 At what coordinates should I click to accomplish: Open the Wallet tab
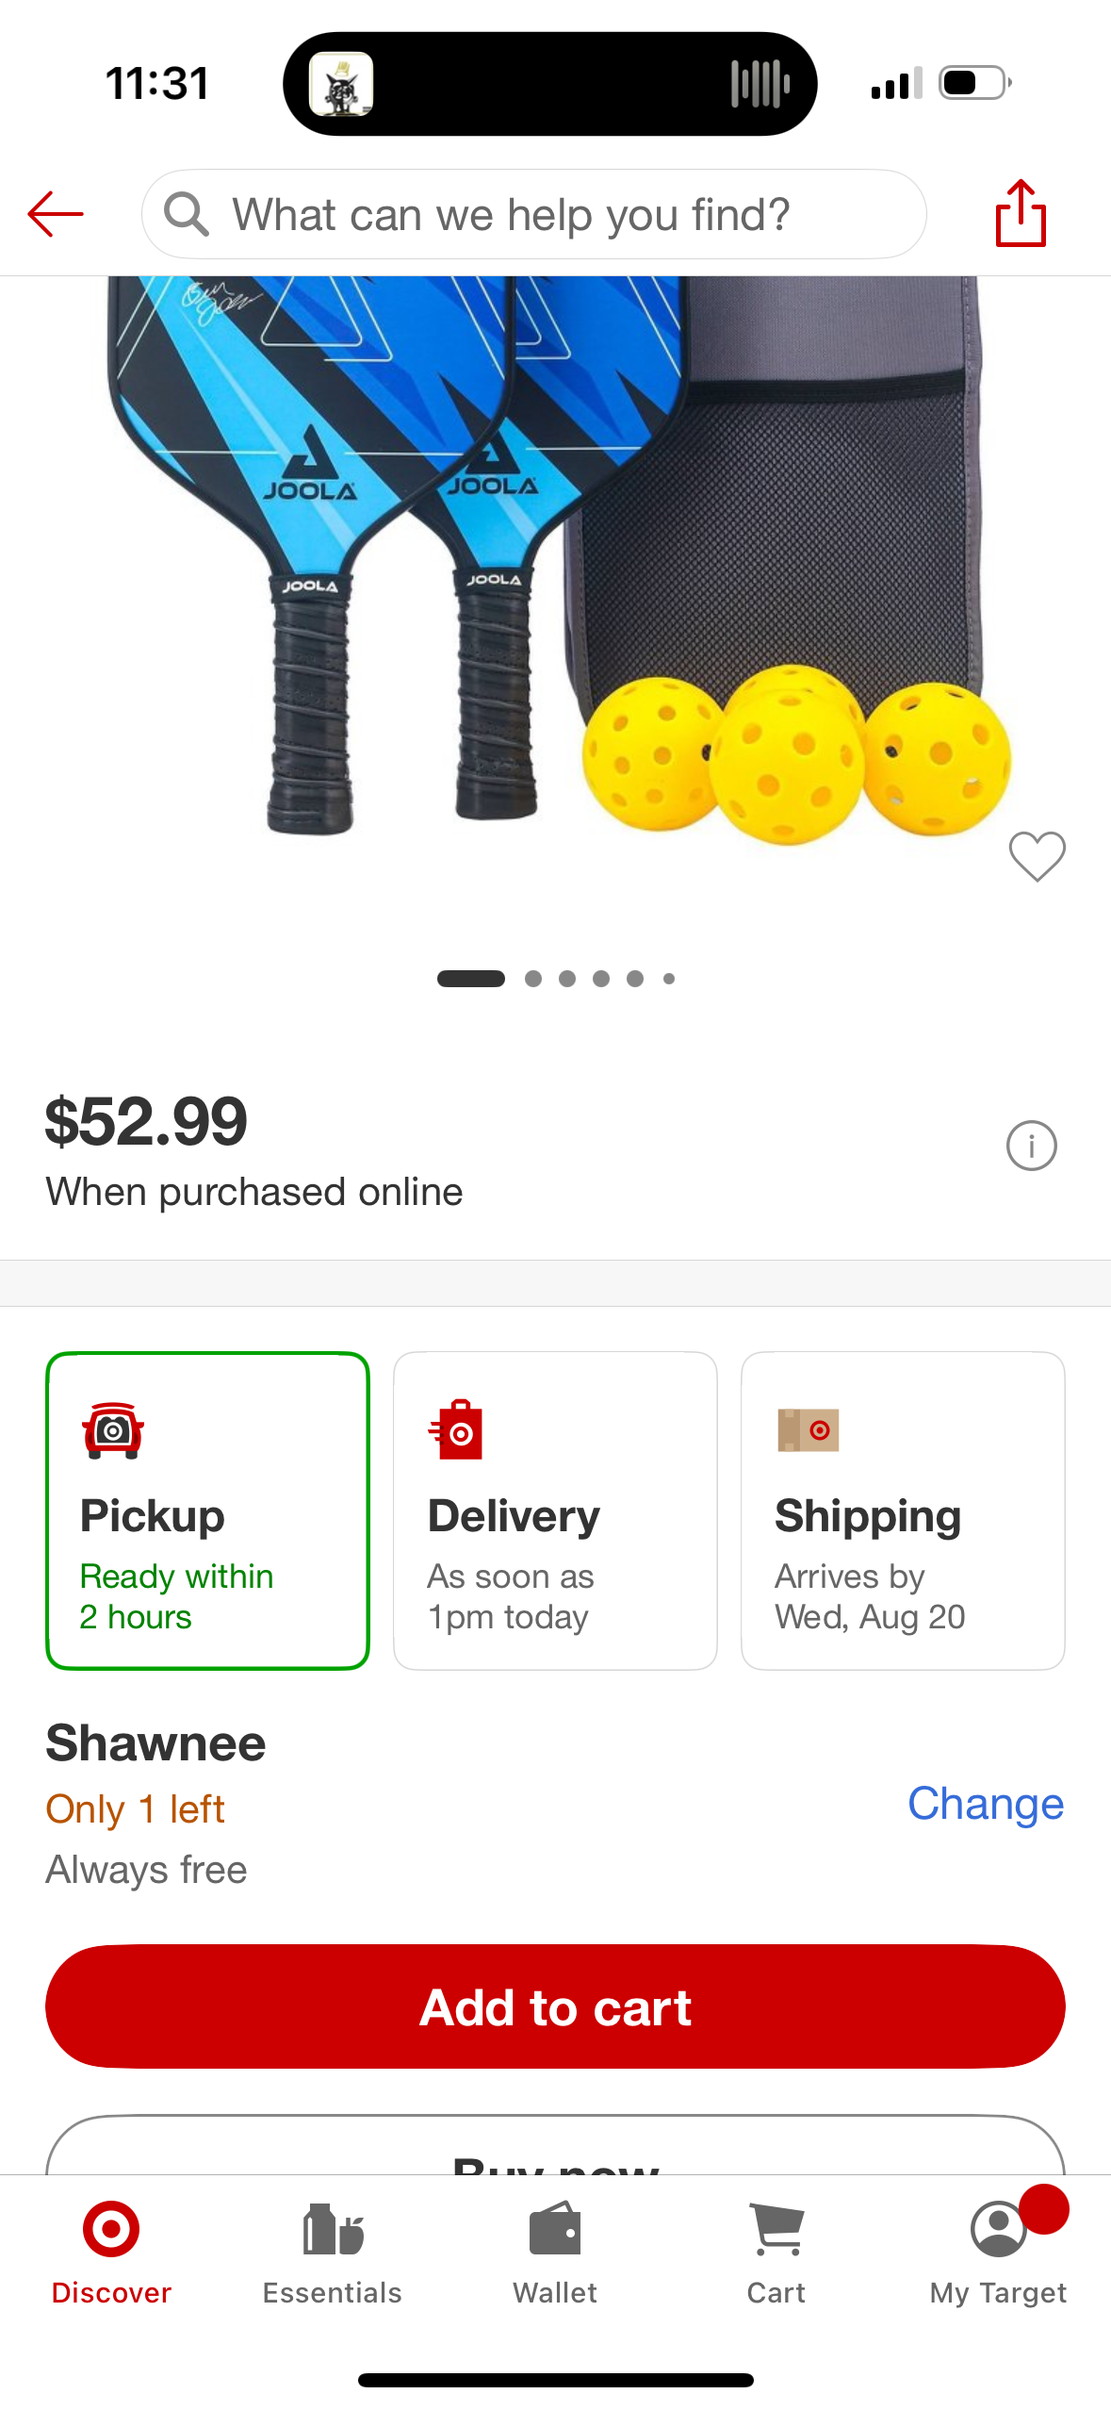[555, 2253]
